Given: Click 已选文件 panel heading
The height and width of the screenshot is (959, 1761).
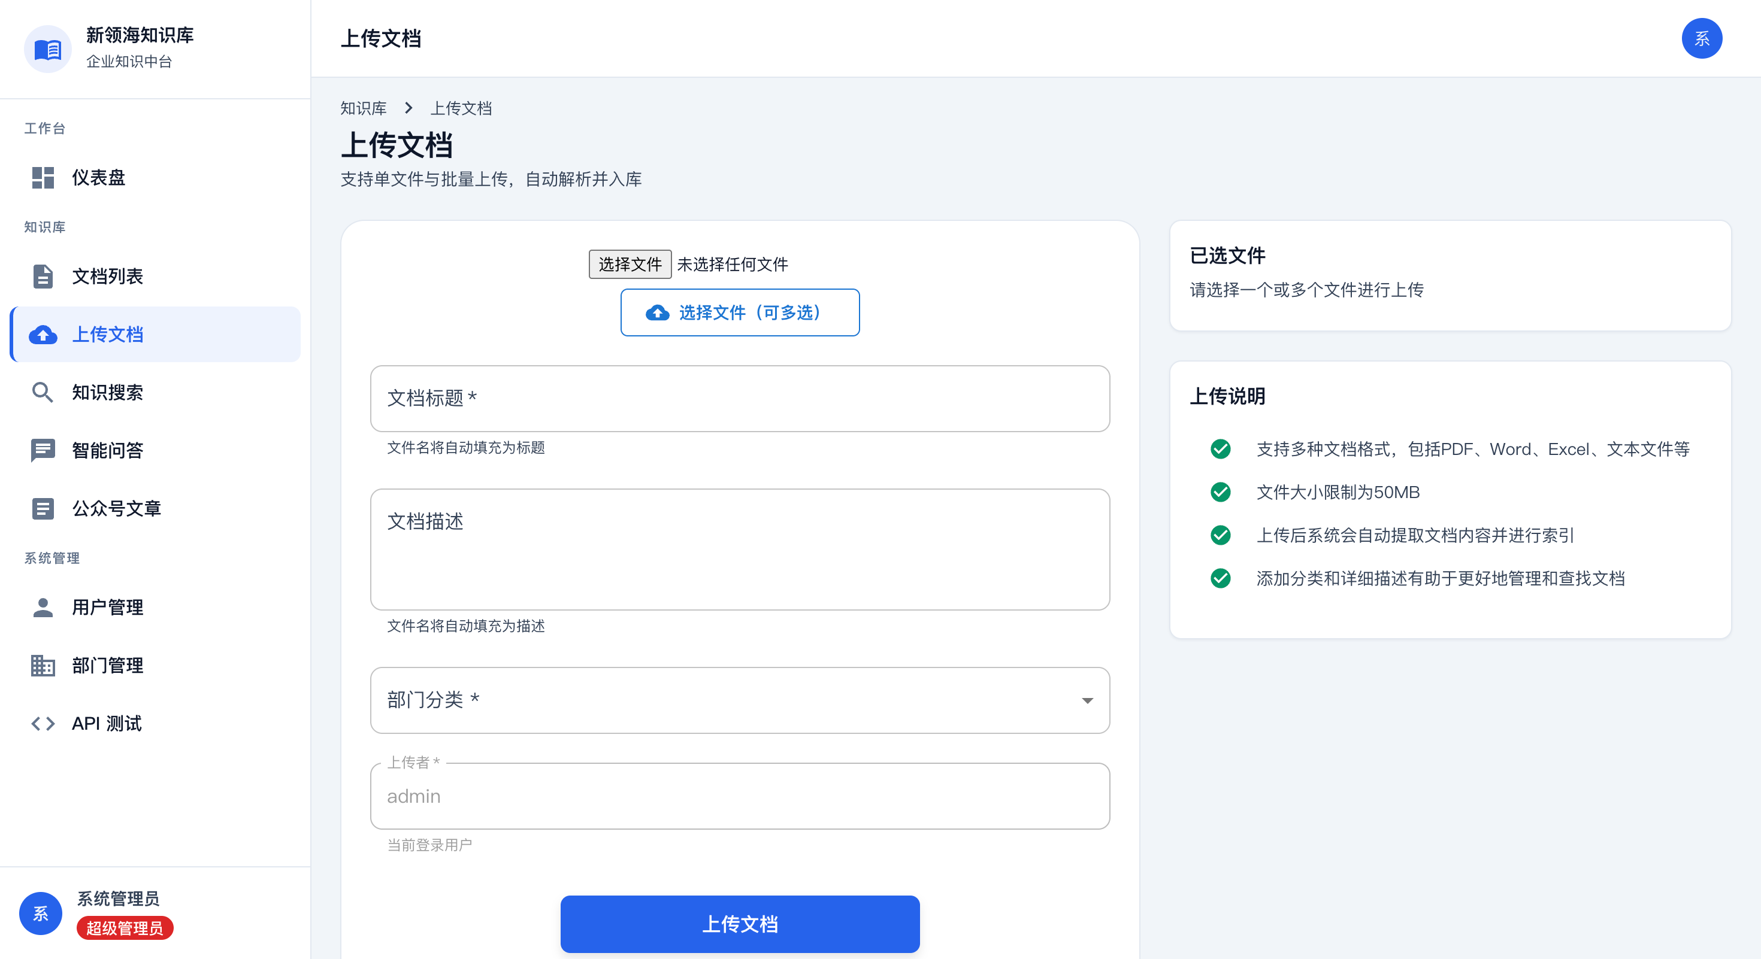Looking at the screenshot, I should pos(1227,256).
